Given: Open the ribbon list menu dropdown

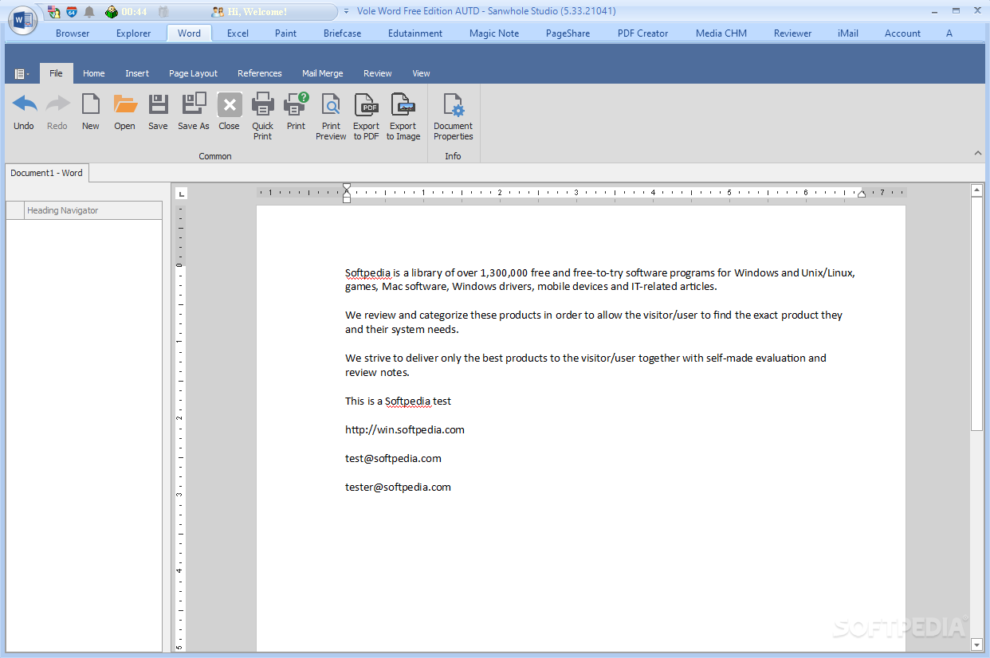Looking at the screenshot, I should (x=22, y=74).
